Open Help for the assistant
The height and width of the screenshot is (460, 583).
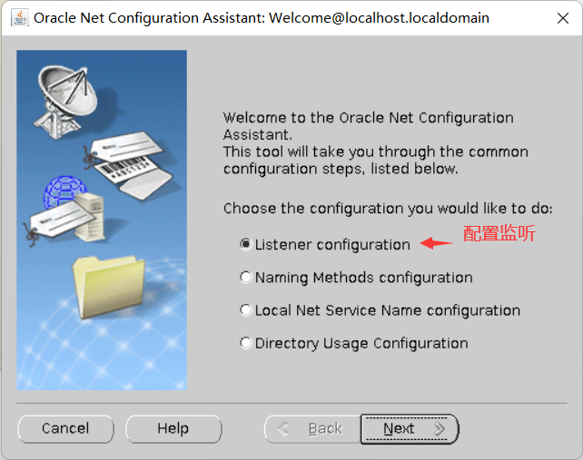point(173,429)
